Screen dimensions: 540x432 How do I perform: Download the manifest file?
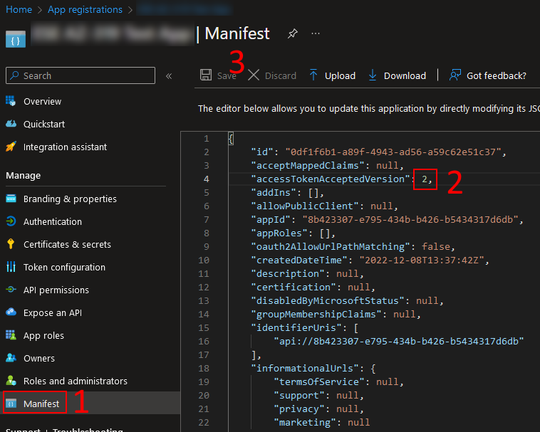coord(397,75)
